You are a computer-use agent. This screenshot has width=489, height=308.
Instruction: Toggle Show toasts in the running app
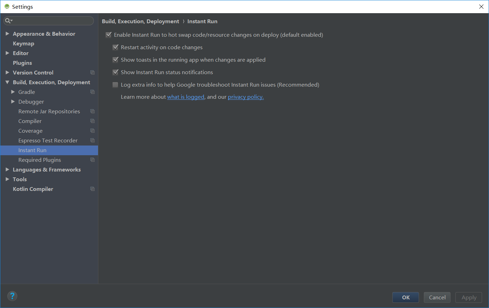(x=116, y=60)
